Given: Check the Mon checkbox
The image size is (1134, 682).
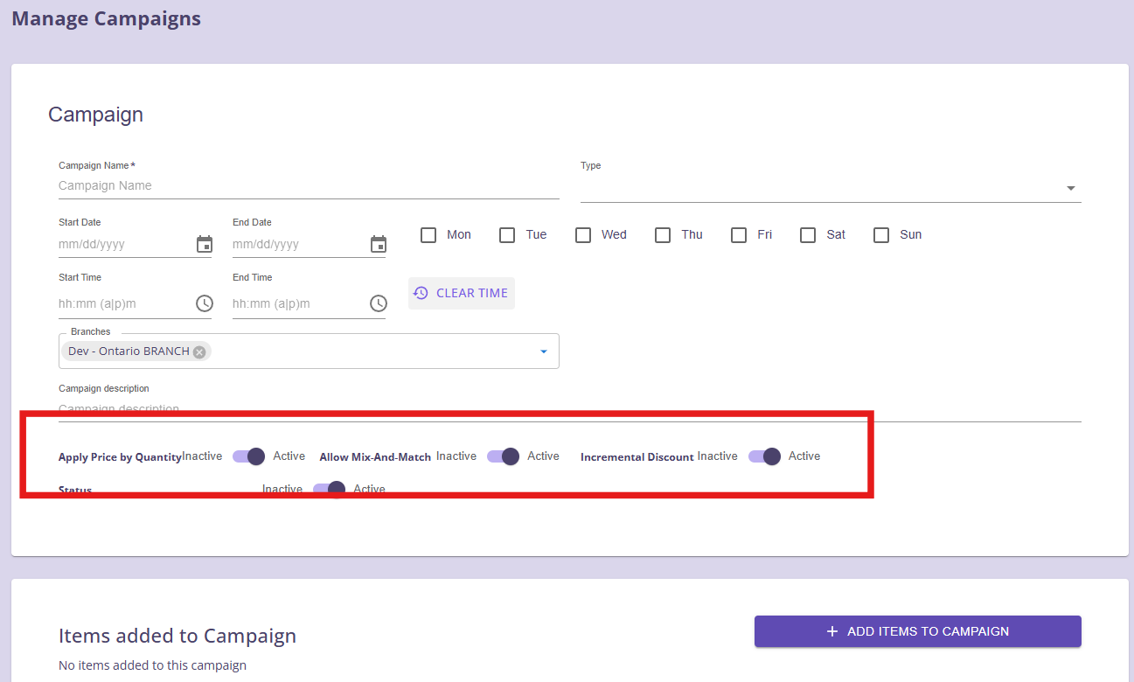Looking at the screenshot, I should (x=428, y=235).
